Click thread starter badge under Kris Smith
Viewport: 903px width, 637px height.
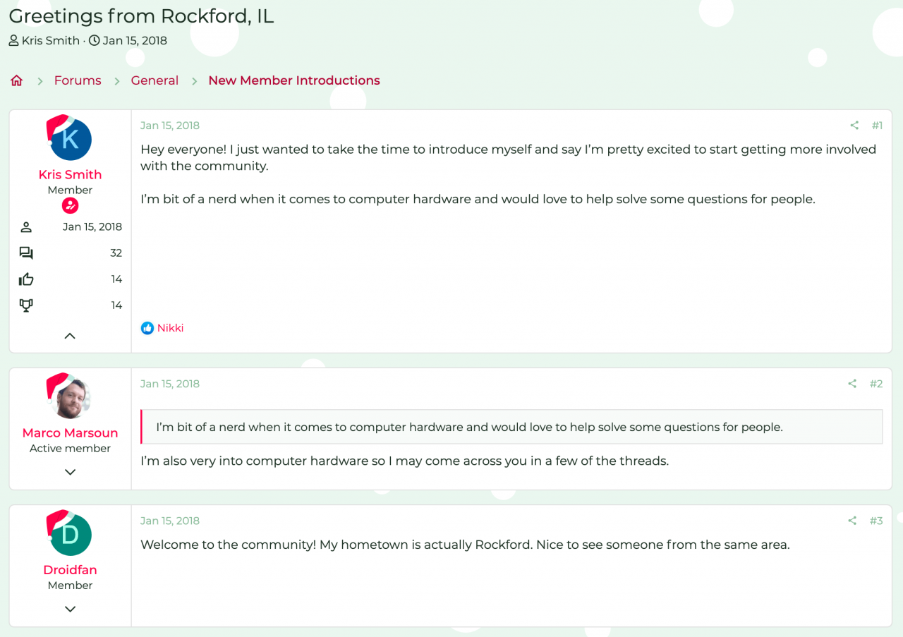click(70, 206)
